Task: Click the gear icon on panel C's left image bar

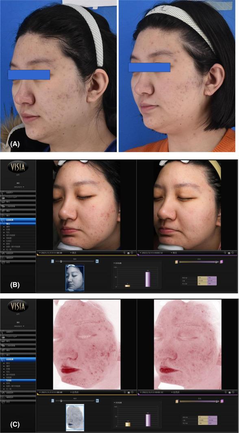Action: [133, 392]
